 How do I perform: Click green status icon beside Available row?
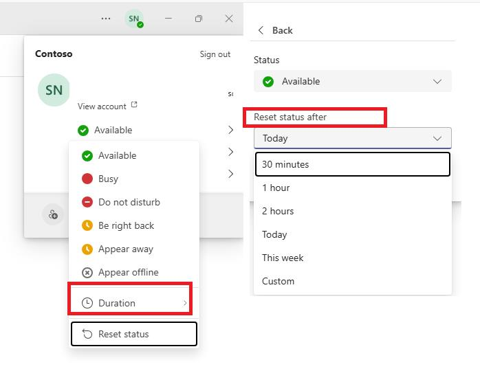(83, 131)
